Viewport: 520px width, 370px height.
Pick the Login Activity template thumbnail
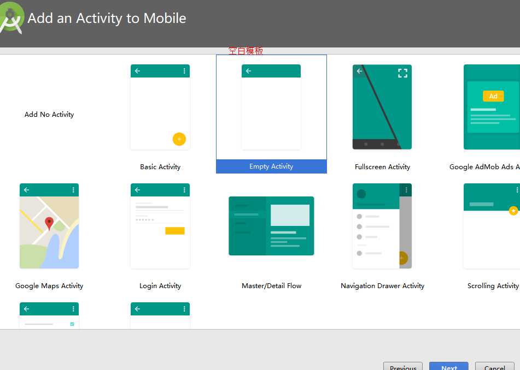click(160, 226)
